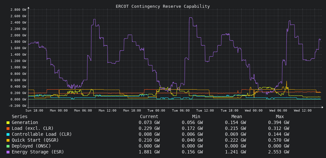Click the purple Energy Storage swatch
This screenshot has width=326, height=158.
tap(8, 152)
